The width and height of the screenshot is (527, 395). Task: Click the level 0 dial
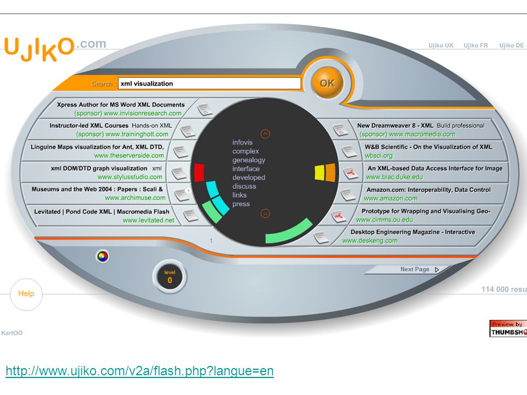click(170, 276)
